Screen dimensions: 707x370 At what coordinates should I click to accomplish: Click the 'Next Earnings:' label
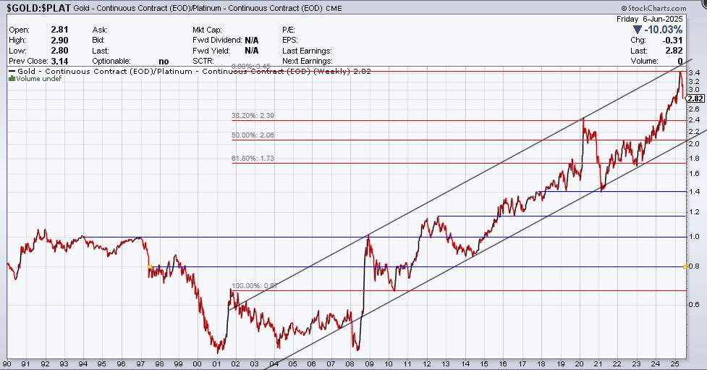point(308,61)
